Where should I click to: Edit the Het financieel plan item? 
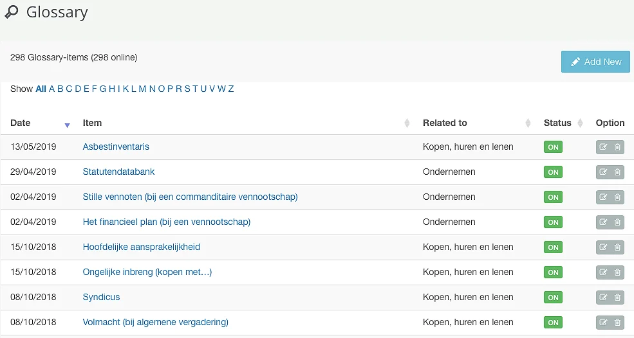[603, 222]
